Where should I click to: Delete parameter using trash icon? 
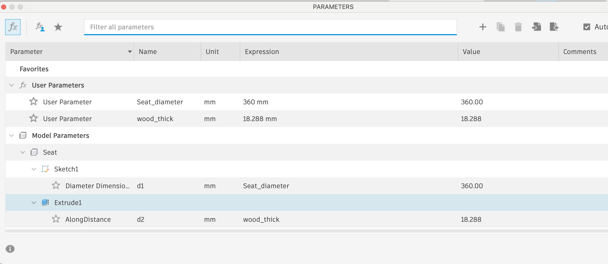pyautogui.click(x=518, y=27)
